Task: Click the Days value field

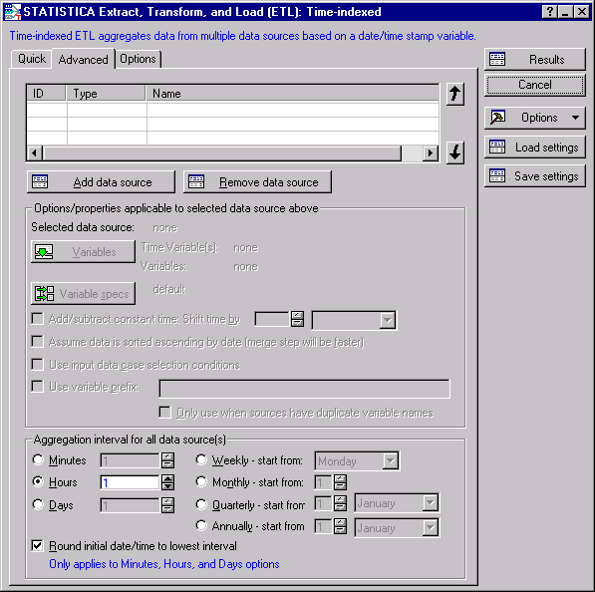Action: click(130, 505)
